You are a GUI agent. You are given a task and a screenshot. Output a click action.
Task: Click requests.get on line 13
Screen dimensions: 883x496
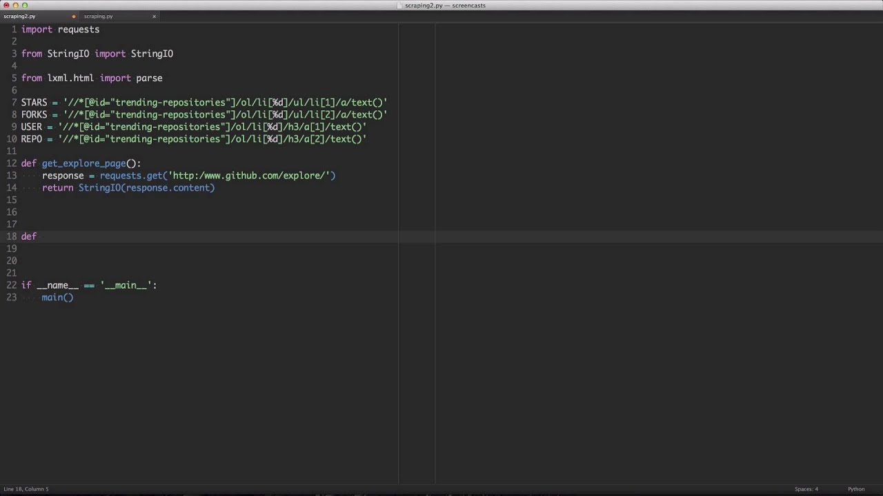(131, 176)
